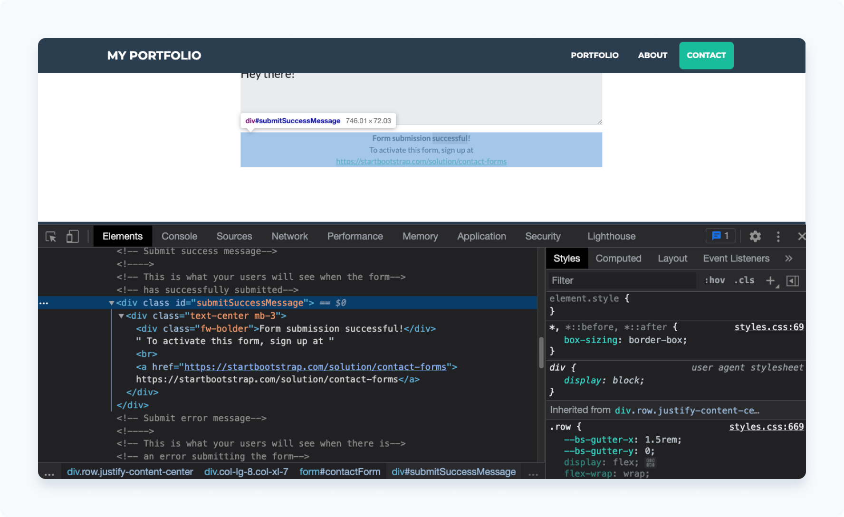Click the element.style rule block

coord(675,305)
